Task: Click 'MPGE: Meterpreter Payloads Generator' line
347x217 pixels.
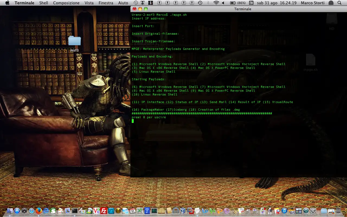Action: (x=178, y=49)
